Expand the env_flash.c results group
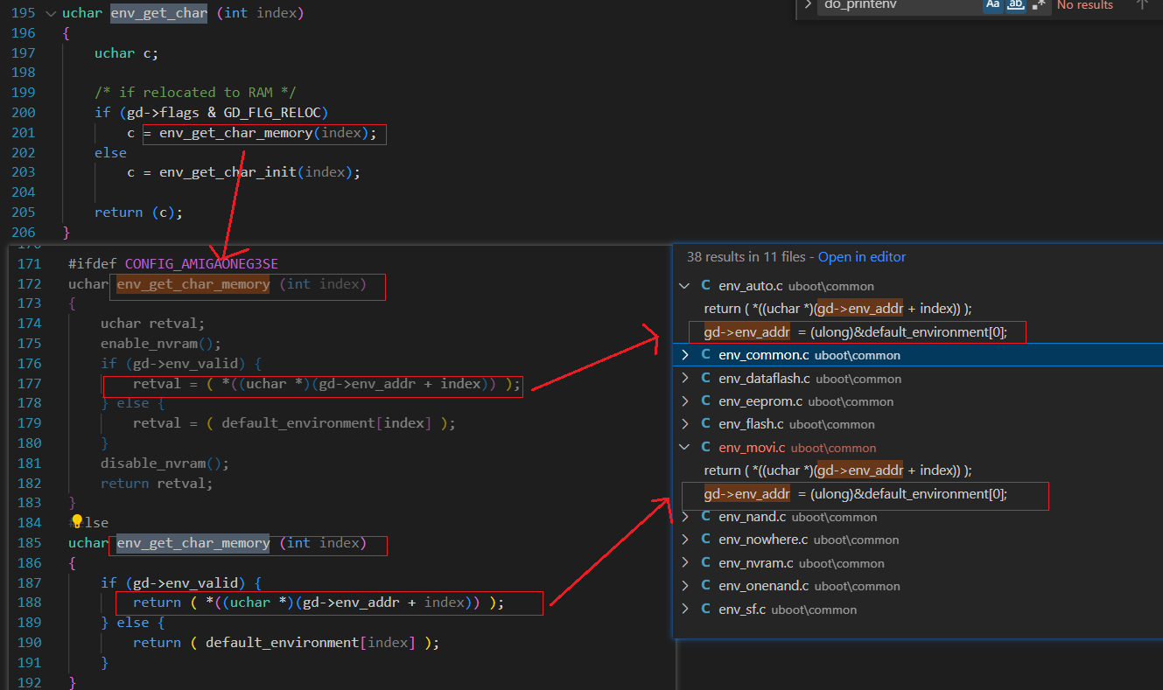This screenshot has height=690, width=1163. 684,424
